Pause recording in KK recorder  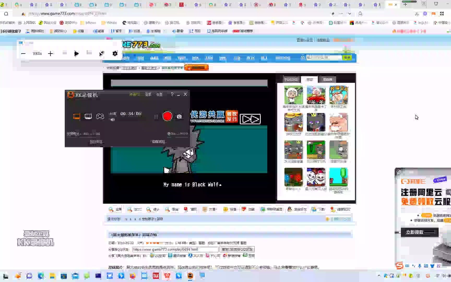coord(156,117)
